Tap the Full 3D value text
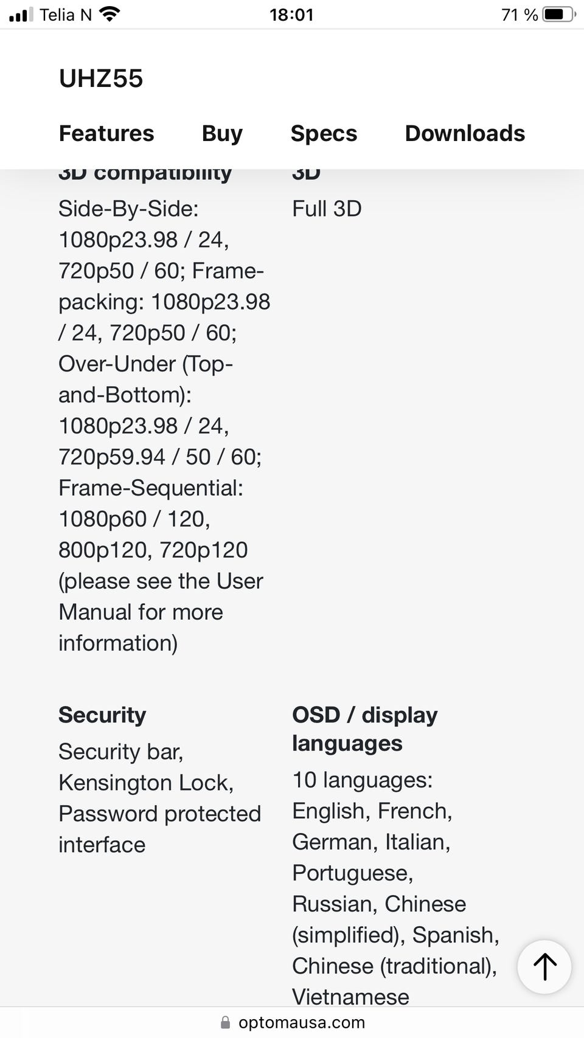The width and height of the screenshot is (584, 1038). (x=327, y=209)
